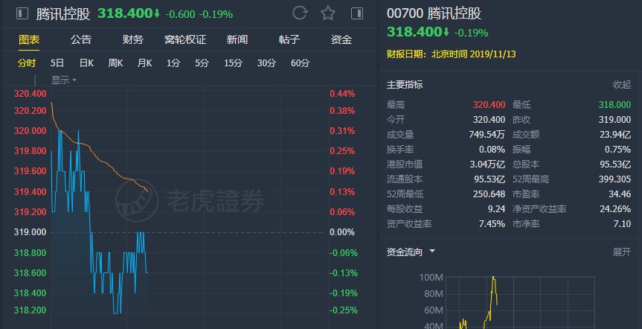Open the 图表 tab

click(29, 39)
